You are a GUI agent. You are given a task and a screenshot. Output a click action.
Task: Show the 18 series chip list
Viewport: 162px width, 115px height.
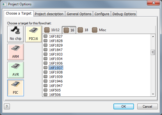coord(83,30)
